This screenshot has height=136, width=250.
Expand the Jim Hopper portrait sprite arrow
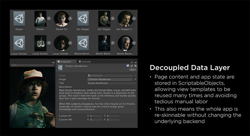(x=113, y=19)
